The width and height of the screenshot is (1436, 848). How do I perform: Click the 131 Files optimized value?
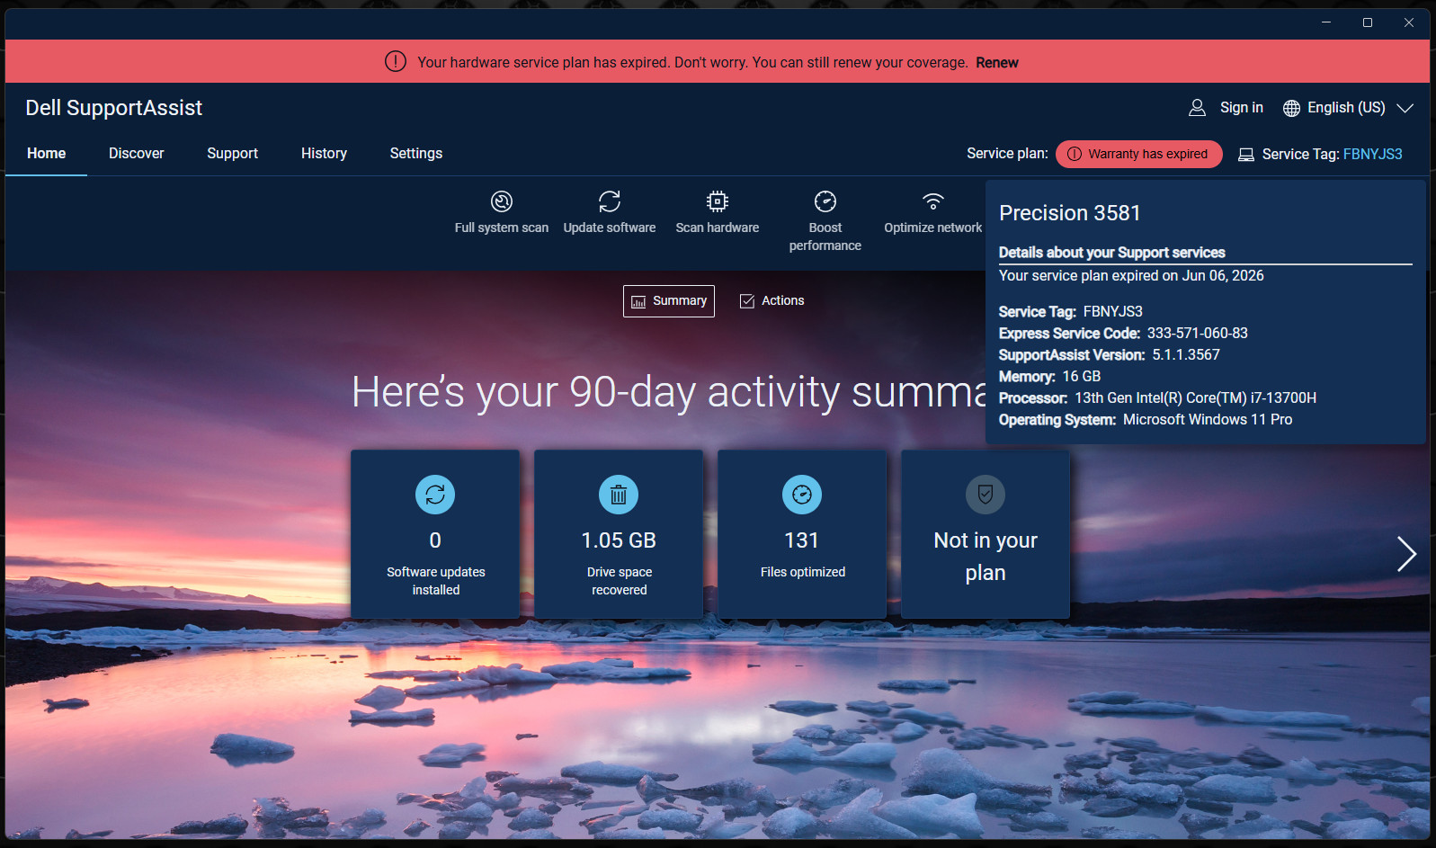tap(802, 540)
